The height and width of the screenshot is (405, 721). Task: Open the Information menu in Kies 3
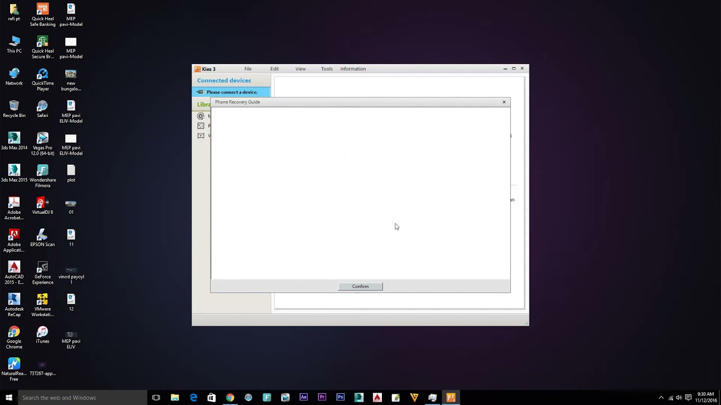[x=353, y=69]
